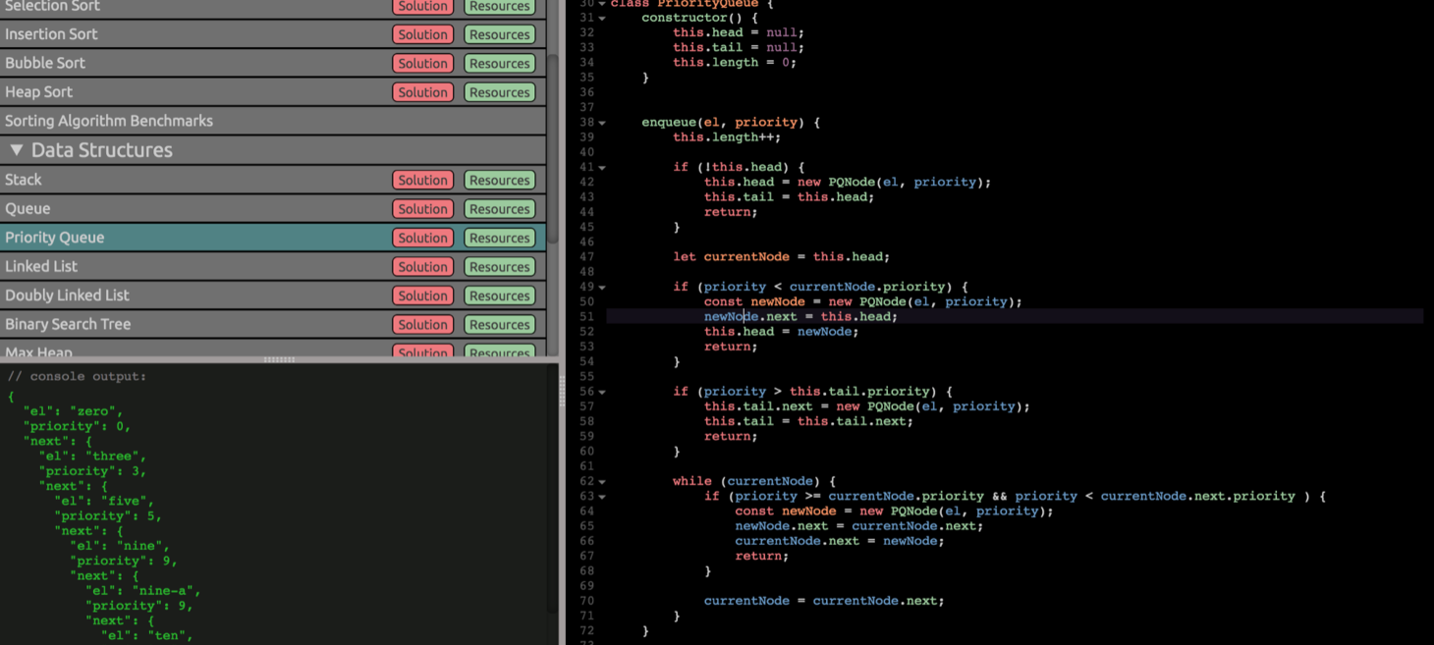
Task: Click the exercise list vertical scrollbar
Action: (x=553, y=147)
